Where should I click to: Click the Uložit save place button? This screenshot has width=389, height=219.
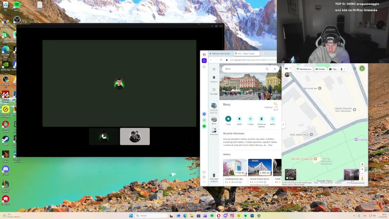click(x=239, y=120)
